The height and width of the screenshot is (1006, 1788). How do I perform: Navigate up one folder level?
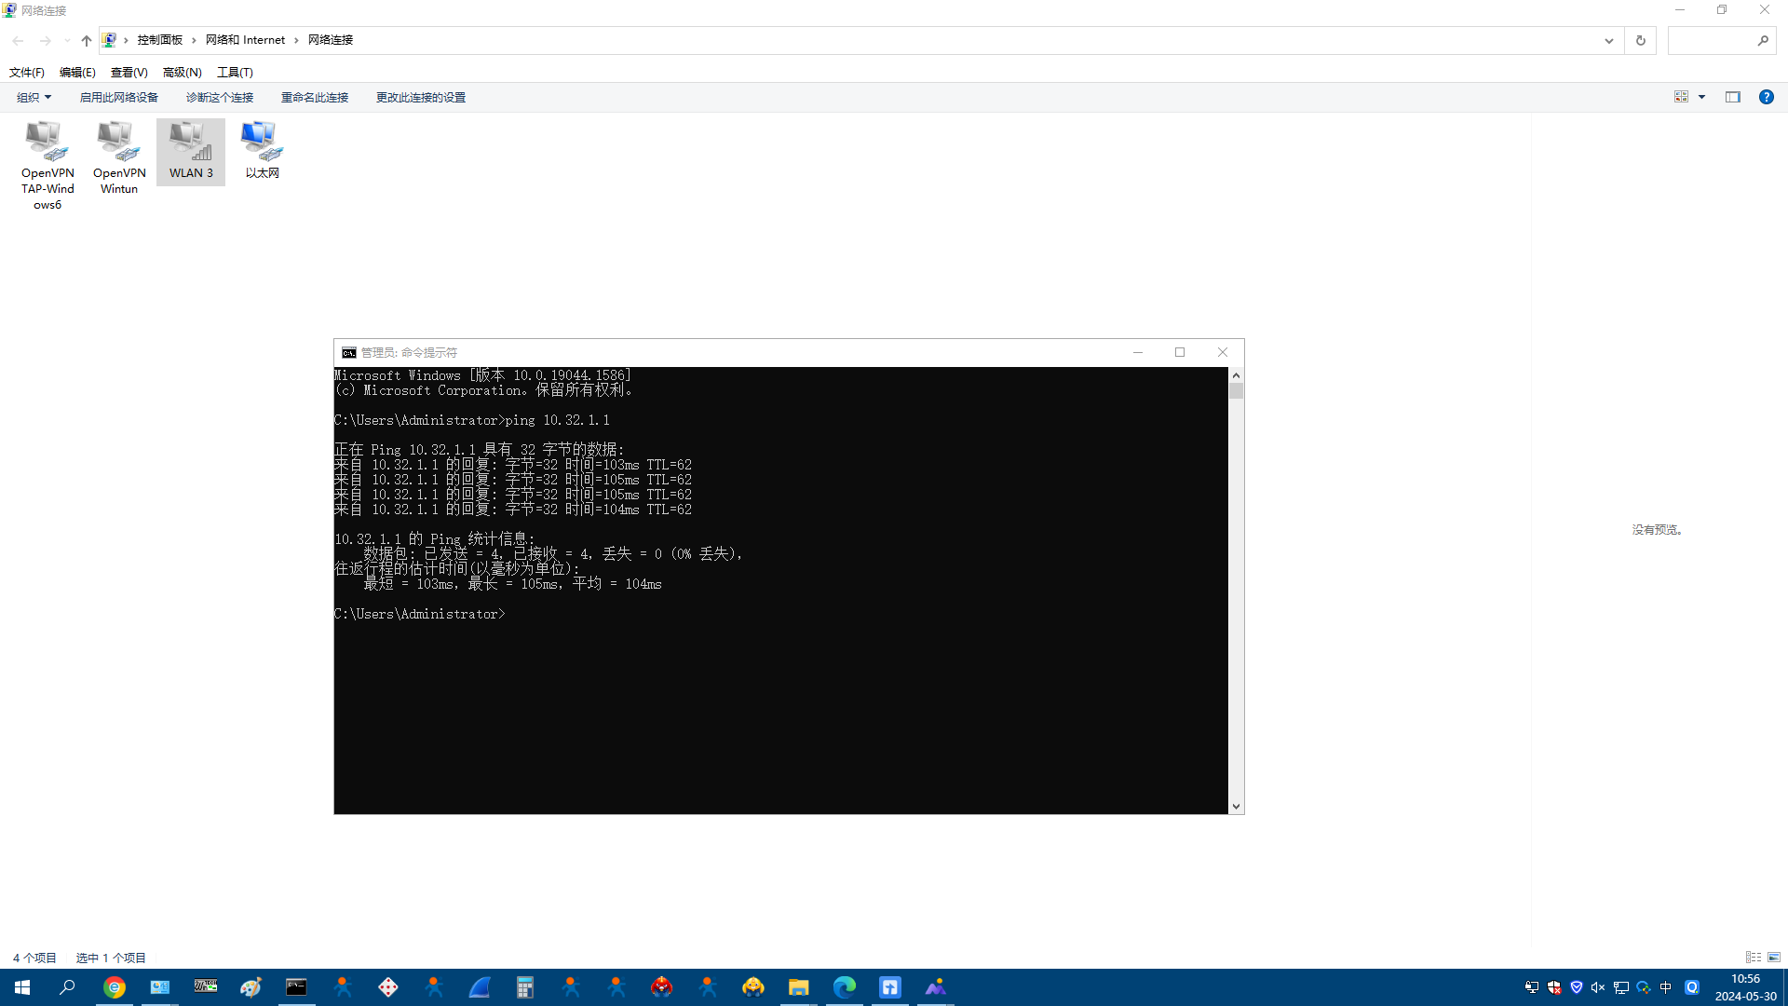pyautogui.click(x=86, y=40)
